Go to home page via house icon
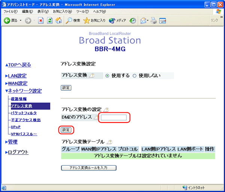 [58, 21]
